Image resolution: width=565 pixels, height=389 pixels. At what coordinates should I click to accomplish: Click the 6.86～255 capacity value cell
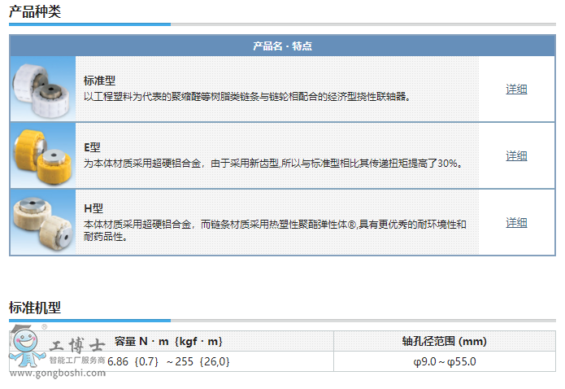pyautogui.click(x=169, y=362)
